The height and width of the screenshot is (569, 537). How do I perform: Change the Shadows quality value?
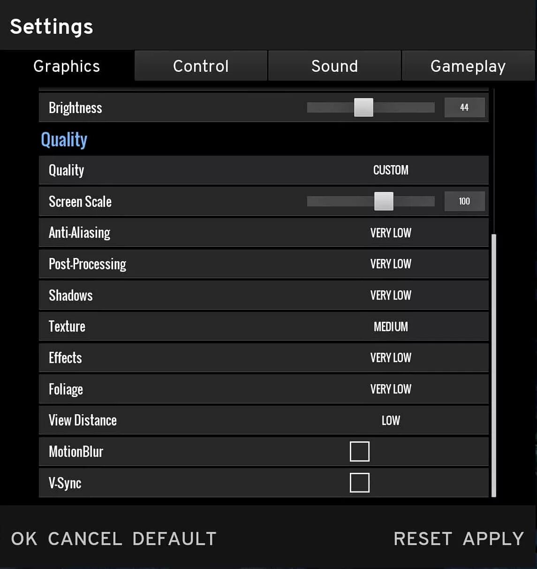[x=391, y=296]
